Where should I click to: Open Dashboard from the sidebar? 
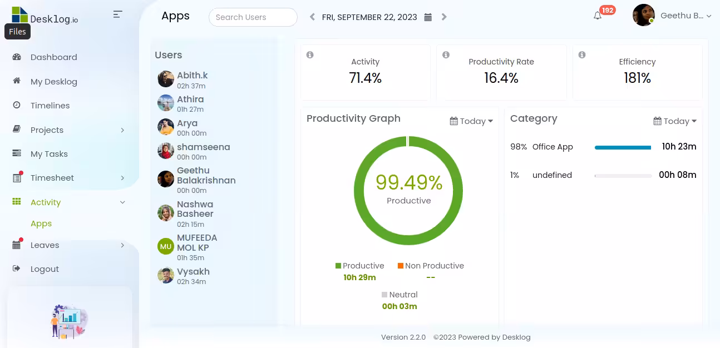[x=53, y=57]
